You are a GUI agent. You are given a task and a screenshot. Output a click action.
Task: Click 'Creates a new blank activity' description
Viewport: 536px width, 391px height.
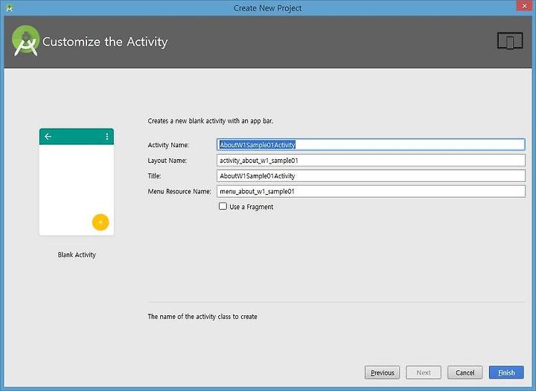pos(210,120)
